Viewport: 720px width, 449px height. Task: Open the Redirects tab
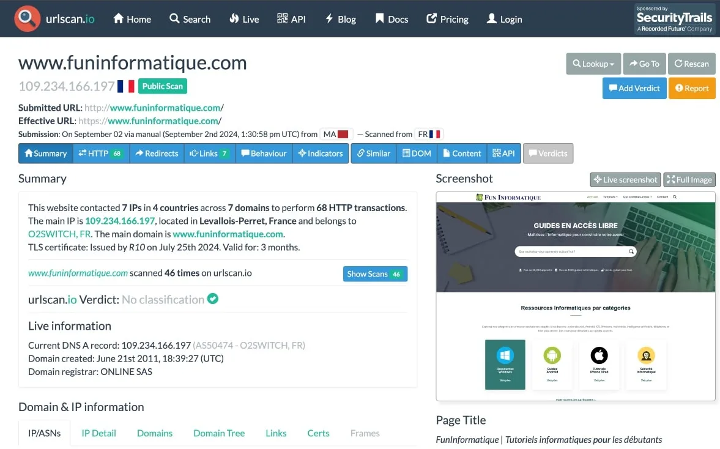coord(157,154)
